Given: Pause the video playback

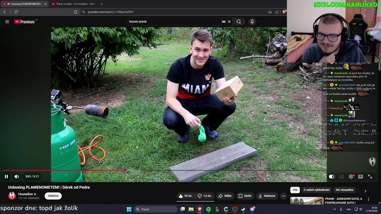Looking at the screenshot, I should (x=6, y=176).
